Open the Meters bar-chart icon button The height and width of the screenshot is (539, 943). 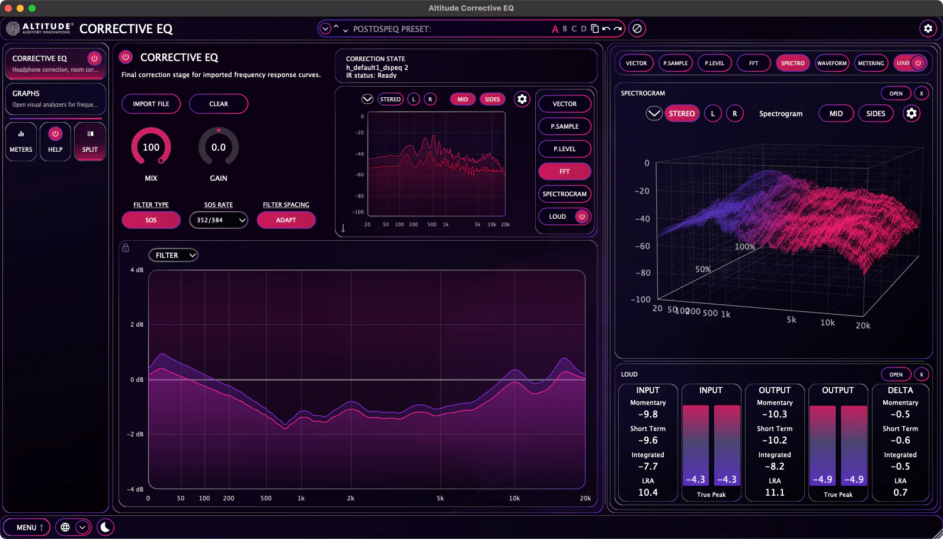tap(21, 141)
